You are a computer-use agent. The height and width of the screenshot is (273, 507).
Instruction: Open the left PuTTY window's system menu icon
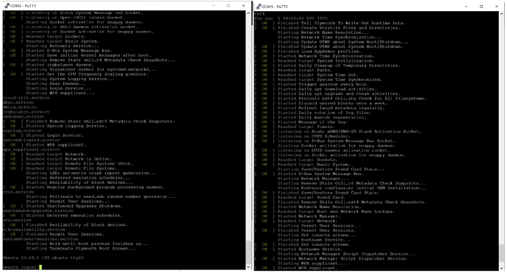click(7, 6)
